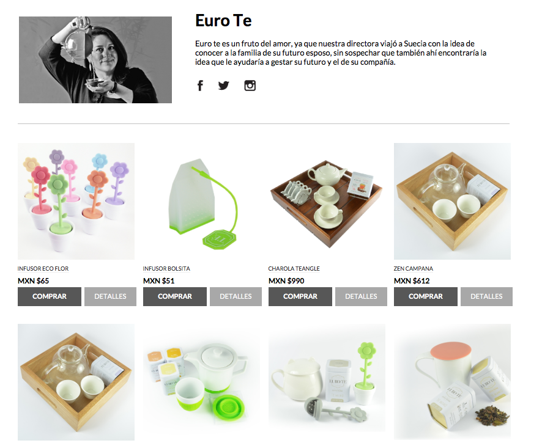The width and height of the screenshot is (542, 443).
Task: Open DETALLES for Charola Teangle
Action: point(361,296)
